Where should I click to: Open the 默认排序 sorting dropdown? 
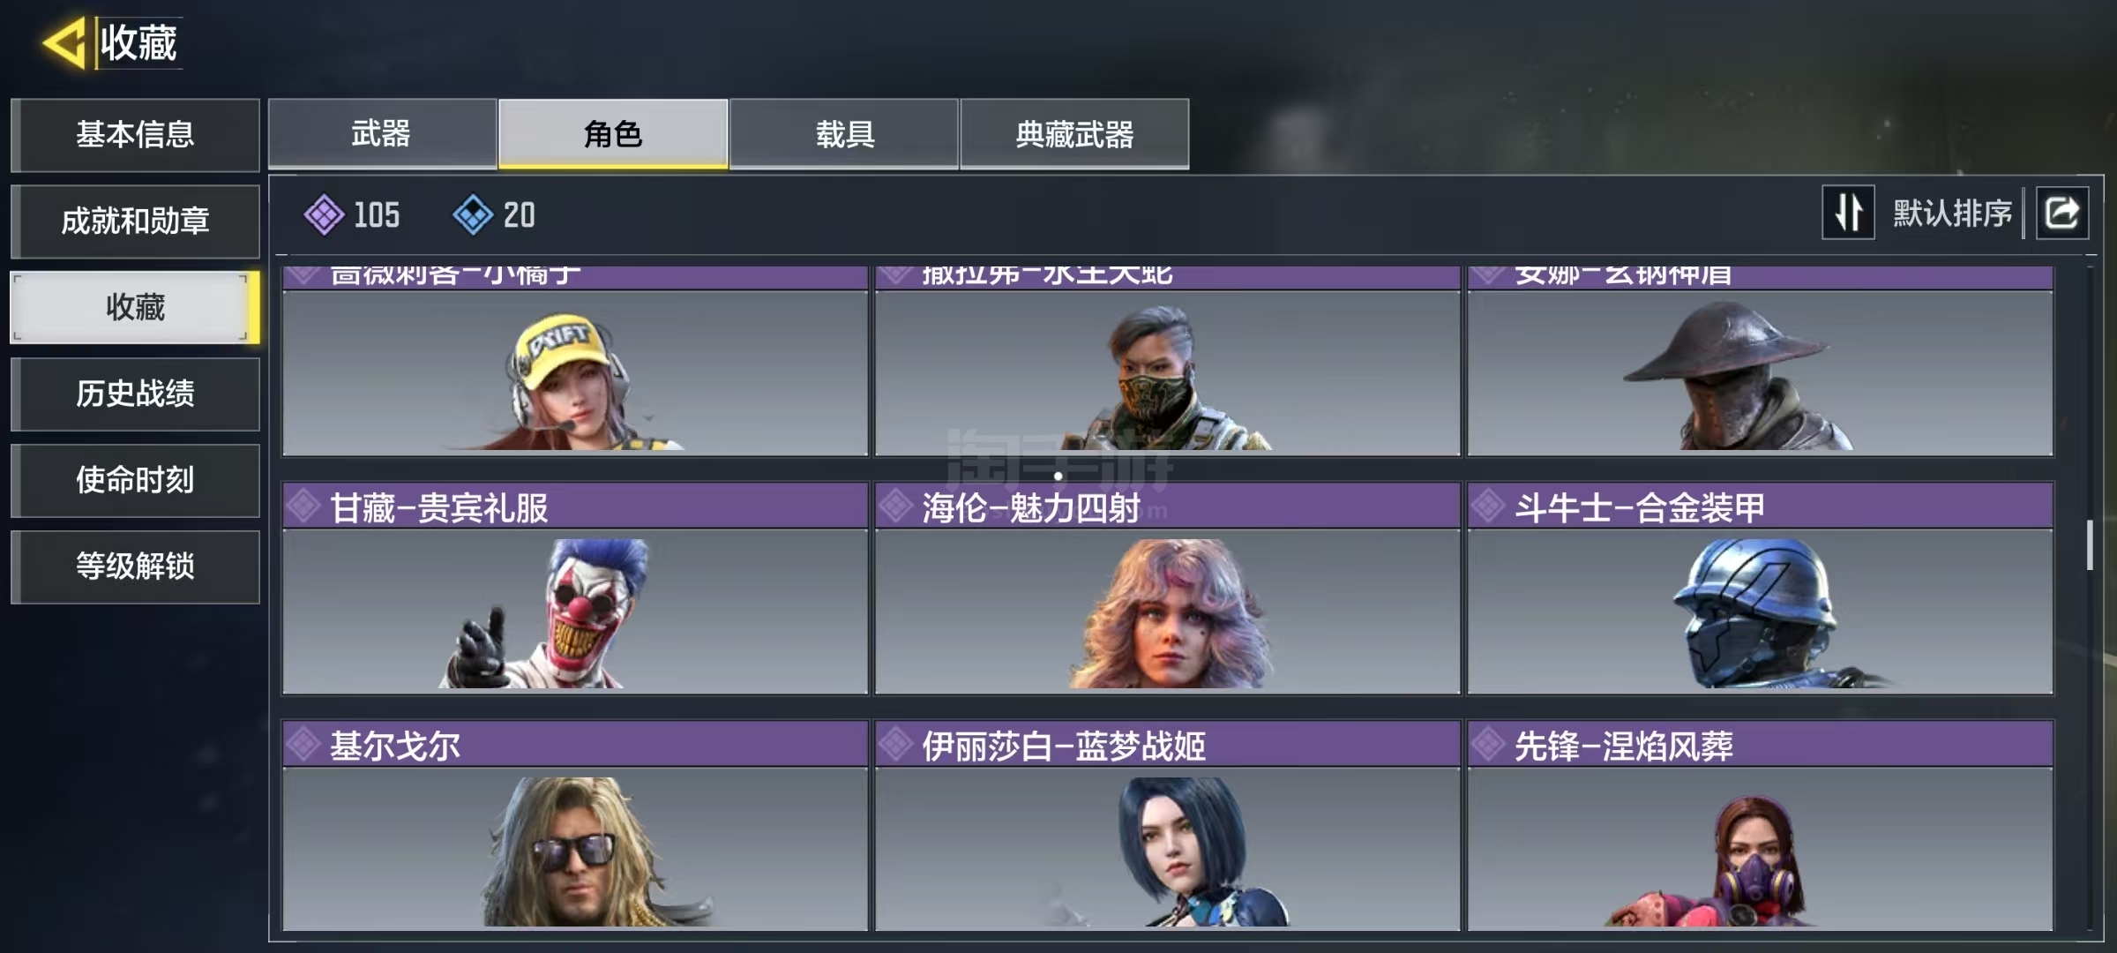tap(1952, 213)
